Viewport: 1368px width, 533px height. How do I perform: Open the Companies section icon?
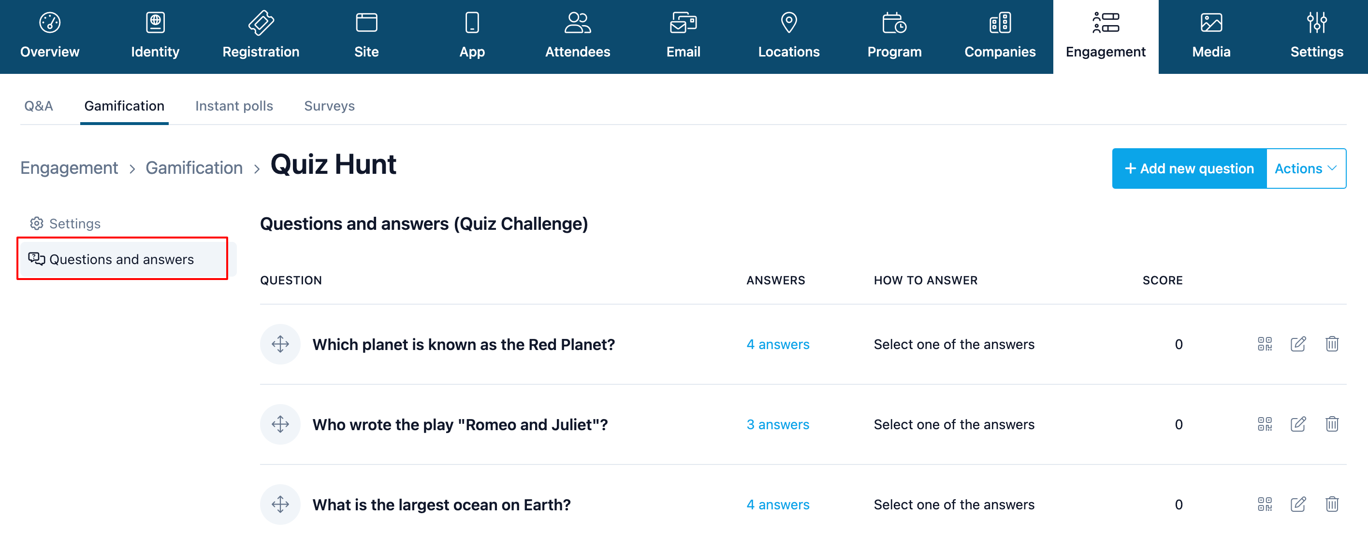[x=1000, y=23]
